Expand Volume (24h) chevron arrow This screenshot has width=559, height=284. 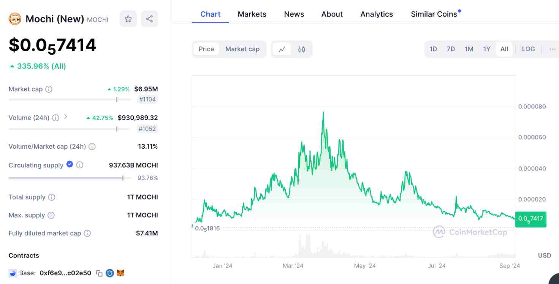click(65, 117)
